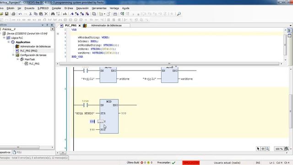Open the editor tab list dropdown arrow

tap(290, 26)
